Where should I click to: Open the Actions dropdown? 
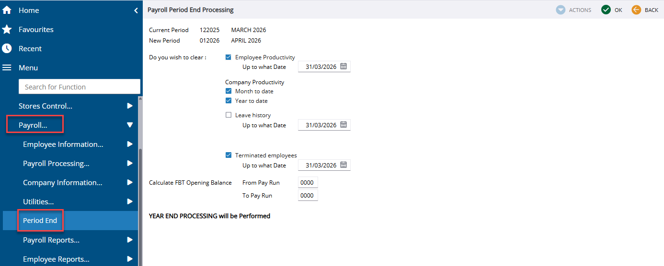(573, 10)
